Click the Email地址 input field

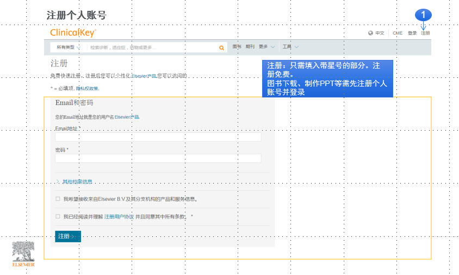coord(158,137)
